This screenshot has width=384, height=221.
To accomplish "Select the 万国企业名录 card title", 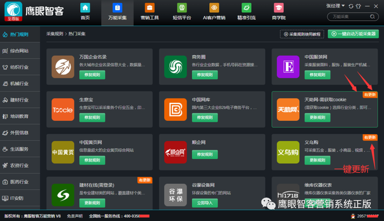I will point(93,57).
